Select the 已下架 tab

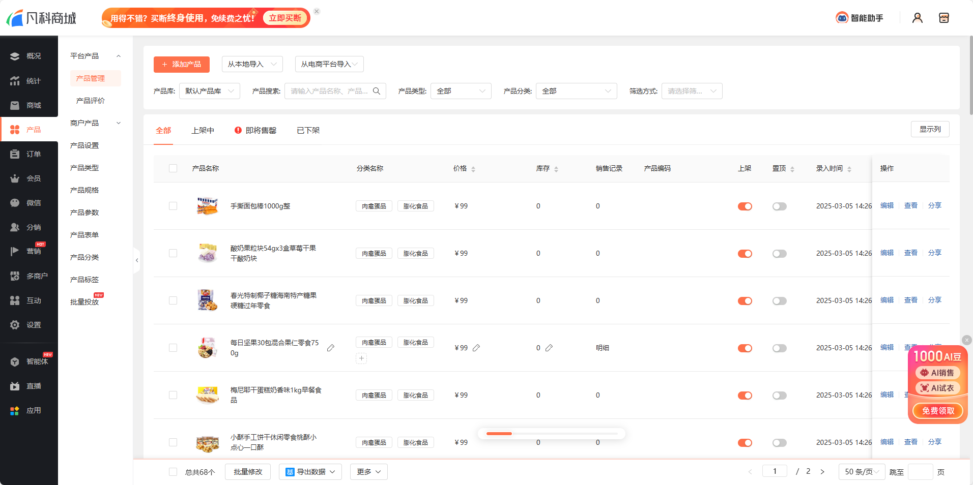point(308,131)
